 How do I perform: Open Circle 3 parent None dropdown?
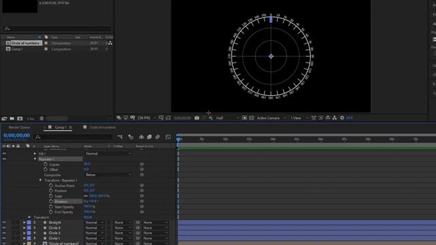click(x=155, y=228)
